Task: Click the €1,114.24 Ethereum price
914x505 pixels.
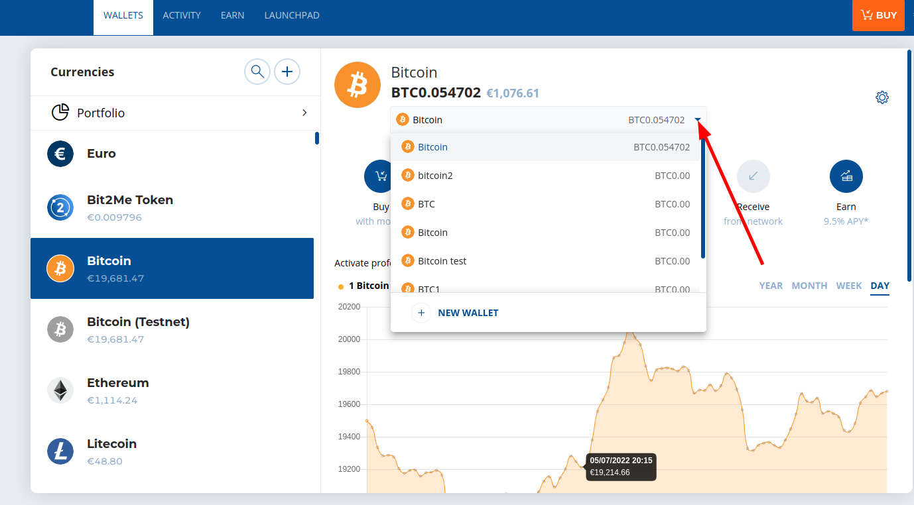Action: (x=112, y=400)
